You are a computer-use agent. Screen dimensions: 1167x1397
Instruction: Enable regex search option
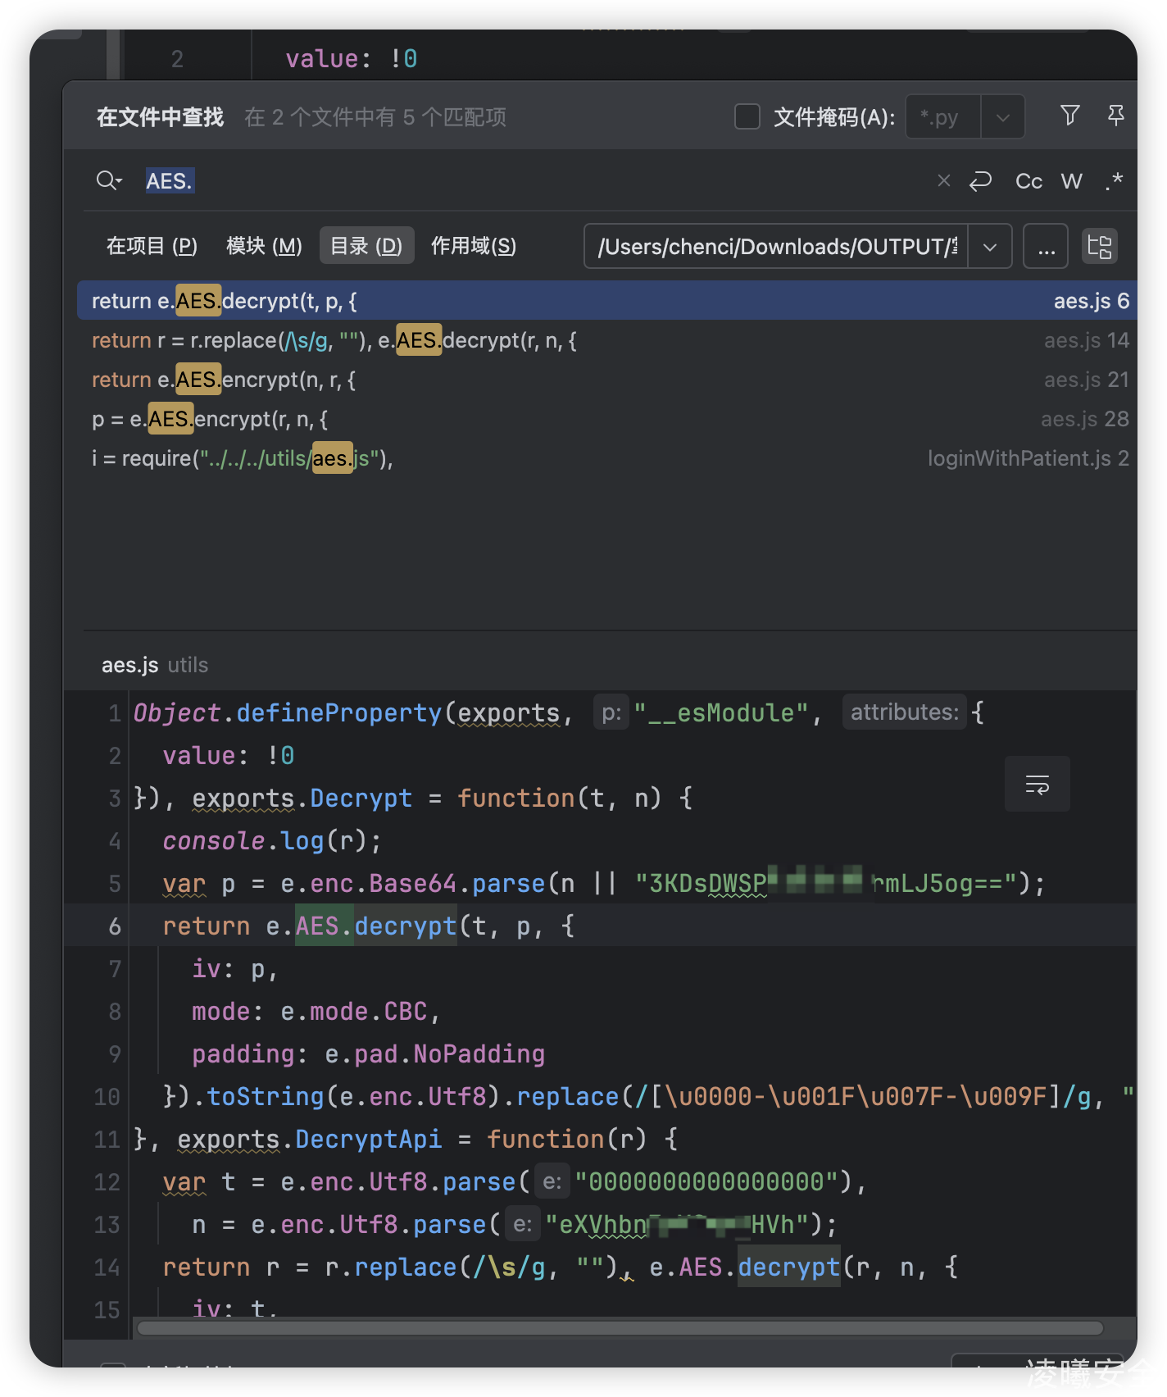click(1114, 181)
